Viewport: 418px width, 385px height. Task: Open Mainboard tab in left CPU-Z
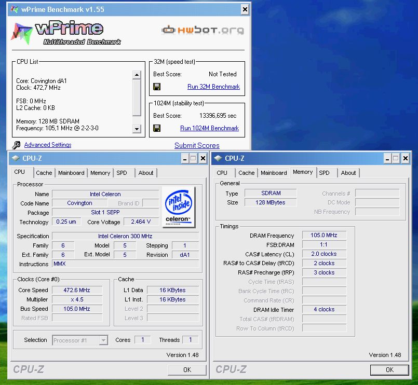click(71, 173)
